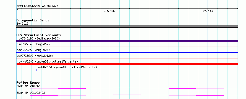246x99 pixels.
Task: Click the DGV Structural Variants track title
Action: coord(39,35)
